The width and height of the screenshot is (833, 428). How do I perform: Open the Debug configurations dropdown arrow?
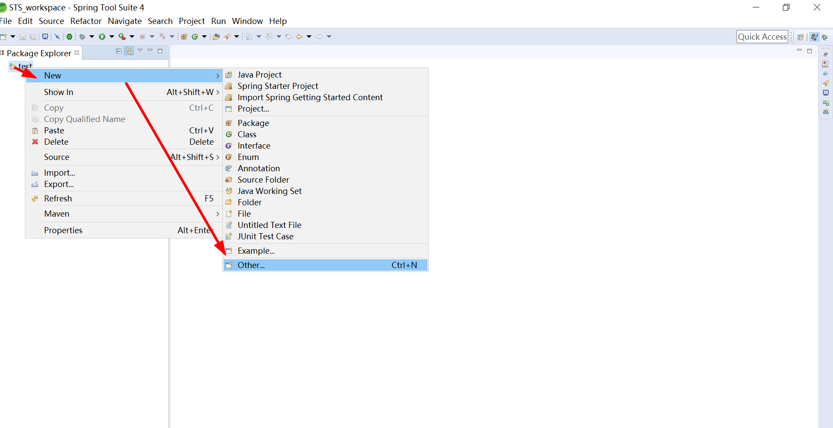pos(92,37)
